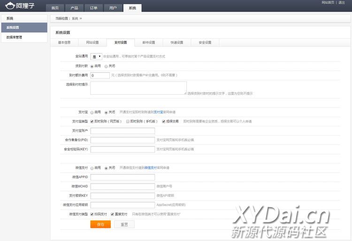
Task: Open the 系统 navigation tab
Action: tap(132, 8)
